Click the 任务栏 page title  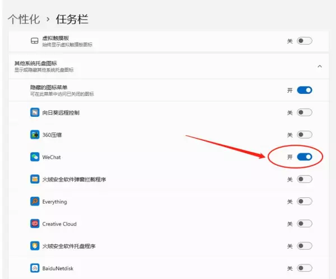coord(72,19)
